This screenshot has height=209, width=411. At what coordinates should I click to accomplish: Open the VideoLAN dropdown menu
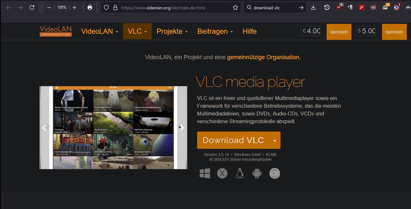(x=100, y=31)
